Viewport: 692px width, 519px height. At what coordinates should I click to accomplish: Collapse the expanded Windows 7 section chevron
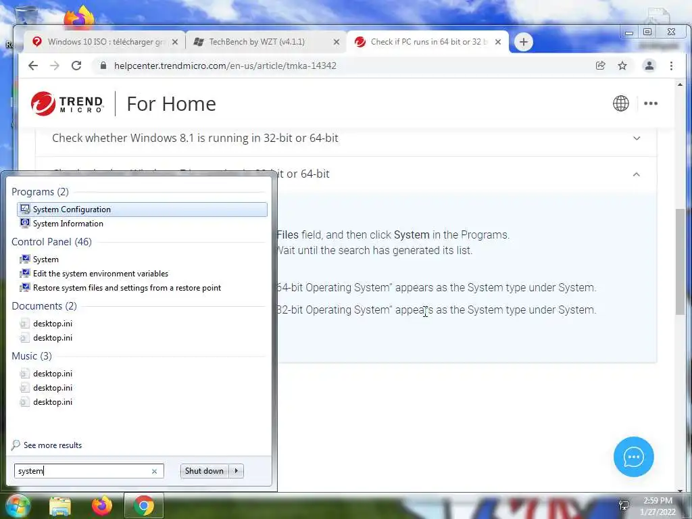pyautogui.click(x=637, y=174)
